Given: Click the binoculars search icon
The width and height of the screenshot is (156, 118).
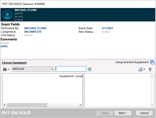Looking at the screenshot, I should [4, 69].
